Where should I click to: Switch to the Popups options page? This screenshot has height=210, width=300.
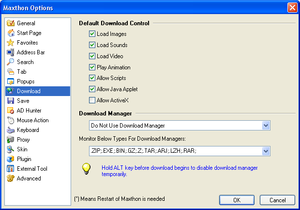click(26, 81)
